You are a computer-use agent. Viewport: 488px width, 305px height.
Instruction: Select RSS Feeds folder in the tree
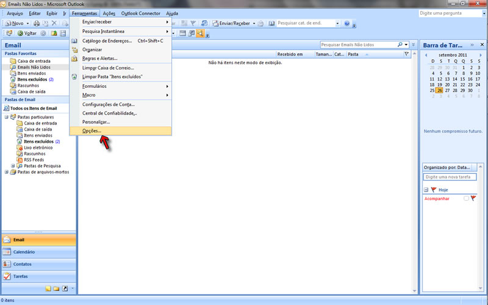coord(34,160)
